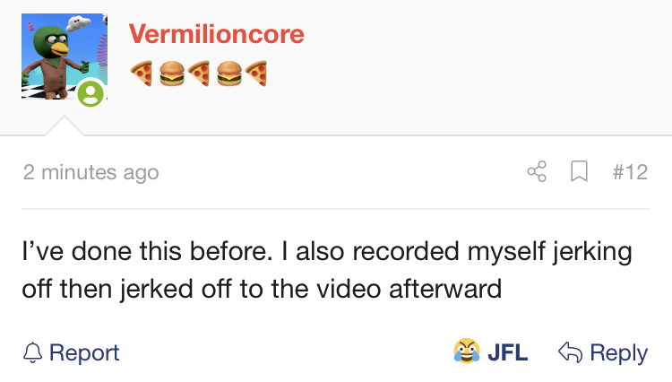Screen dimensions: 672x382
Task: React with the JFL button
Action: pyautogui.click(x=491, y=352)
